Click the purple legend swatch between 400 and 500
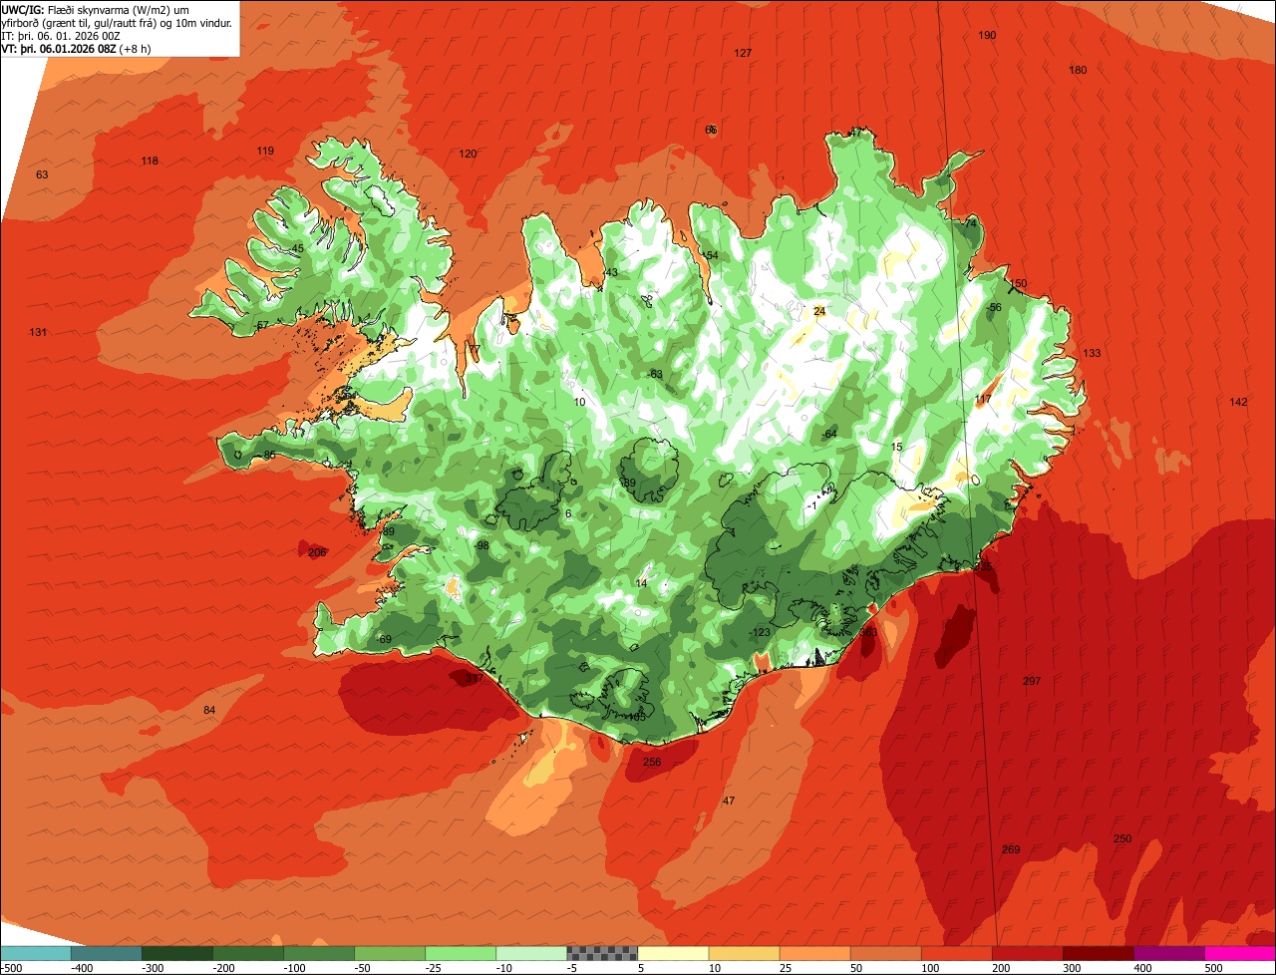1276x975 pixels. click(1169, 953)
